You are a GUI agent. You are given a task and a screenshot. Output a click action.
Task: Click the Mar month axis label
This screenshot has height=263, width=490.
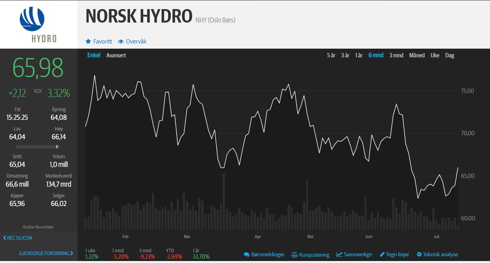[187, 237]
